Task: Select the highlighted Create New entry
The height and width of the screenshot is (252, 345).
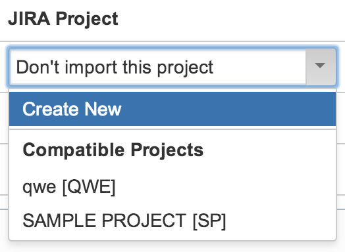Action: 172,109
